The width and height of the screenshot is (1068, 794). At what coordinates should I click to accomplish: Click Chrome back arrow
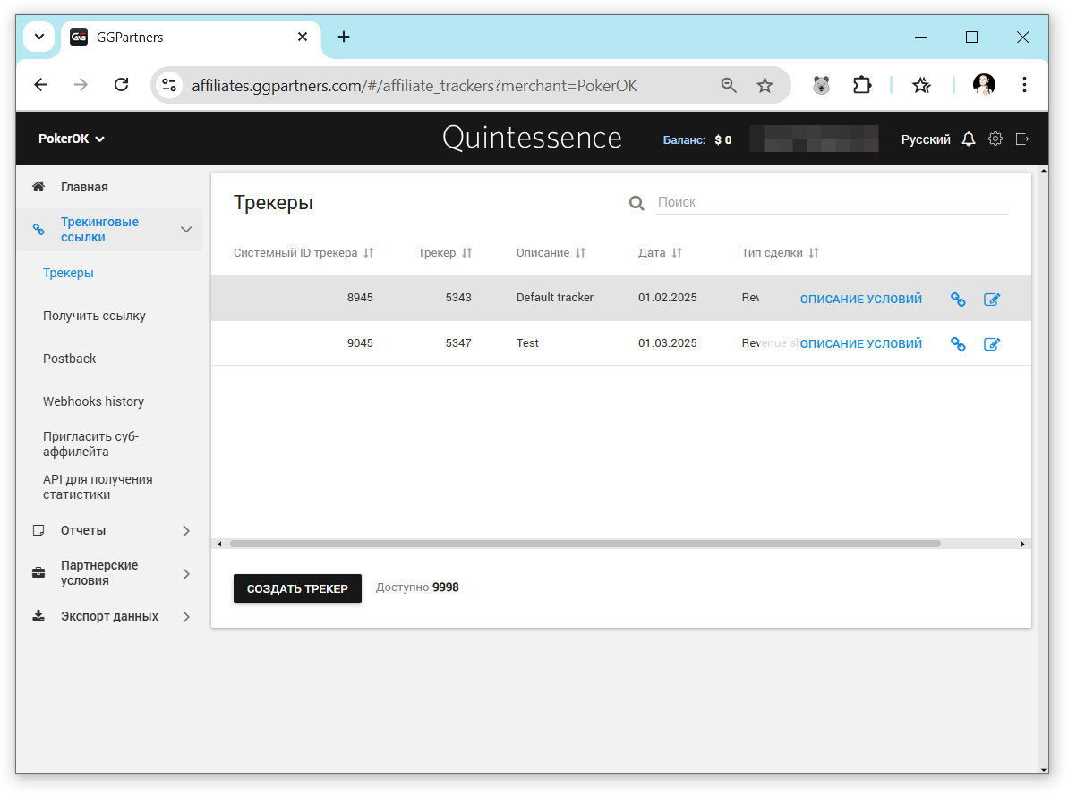tap(41, 85)
